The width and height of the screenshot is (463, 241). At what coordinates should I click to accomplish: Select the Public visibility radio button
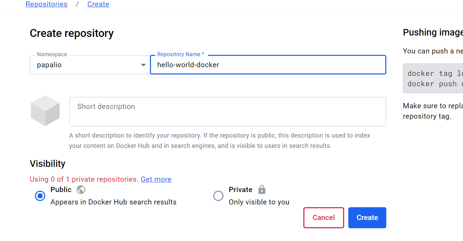click(40, 196)
